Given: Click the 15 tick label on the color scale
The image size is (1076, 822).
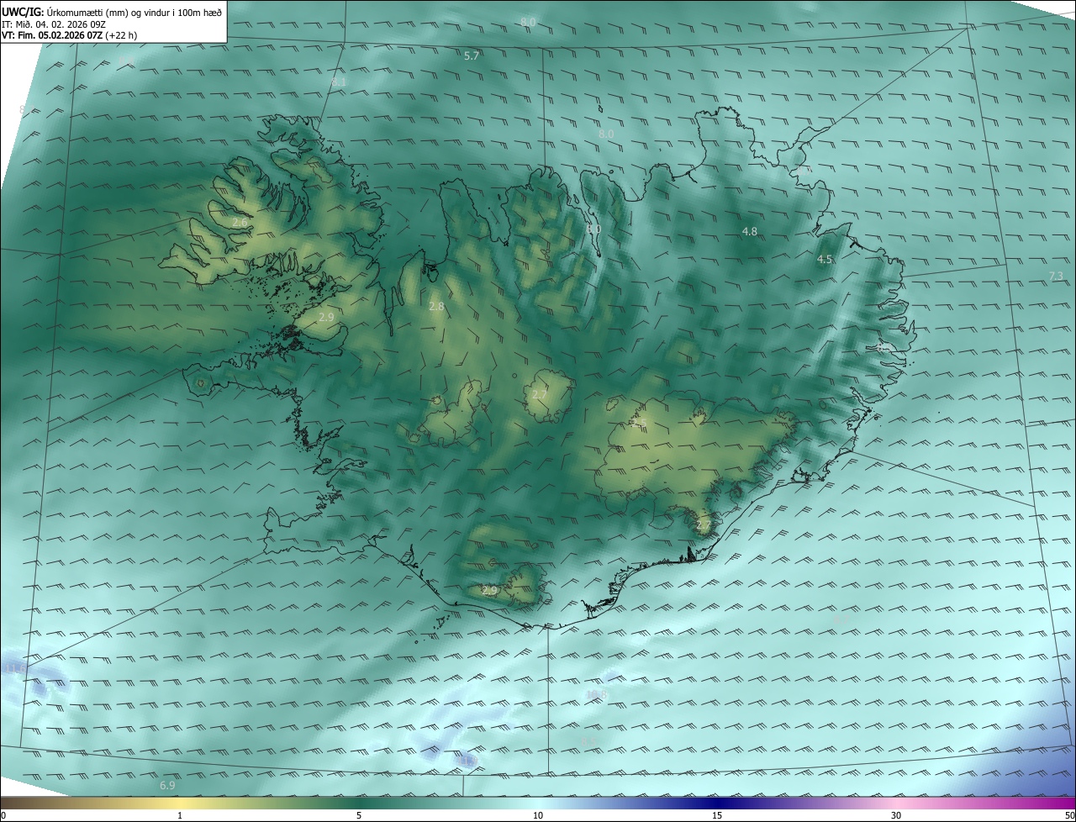Looking at the screenshot, I should 717,815.
